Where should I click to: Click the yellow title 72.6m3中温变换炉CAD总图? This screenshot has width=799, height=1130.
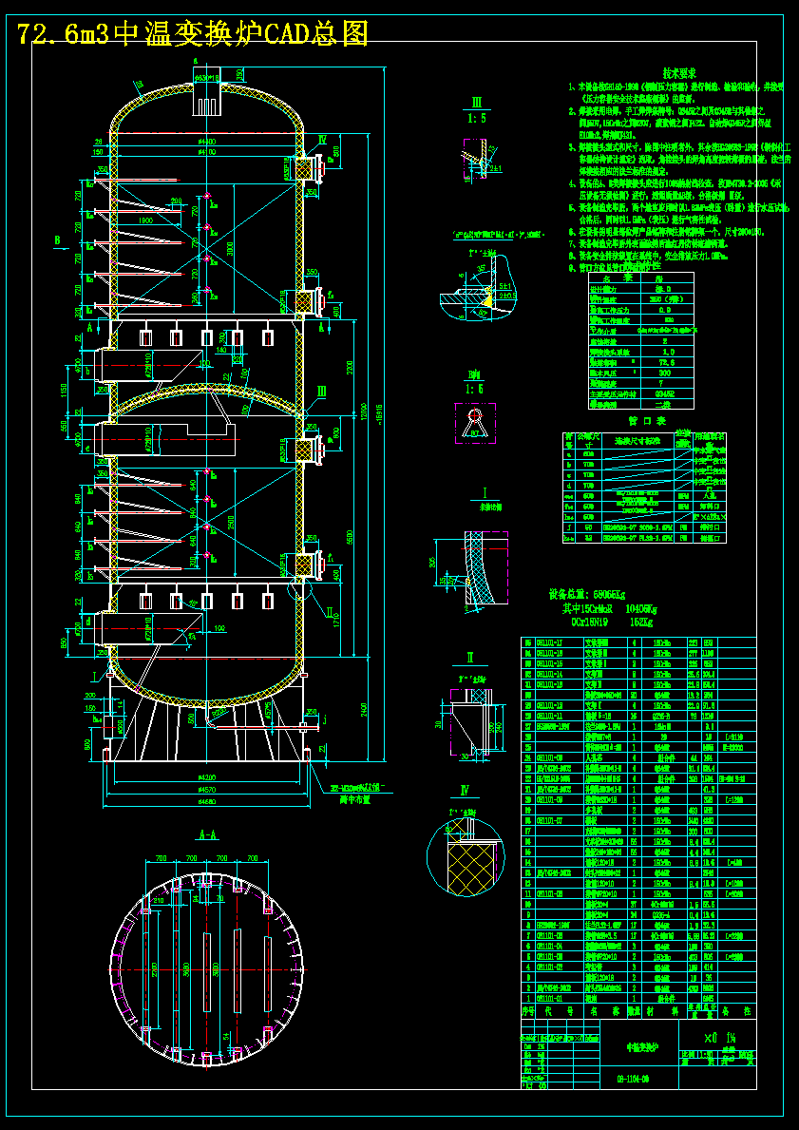pos(193,32)
